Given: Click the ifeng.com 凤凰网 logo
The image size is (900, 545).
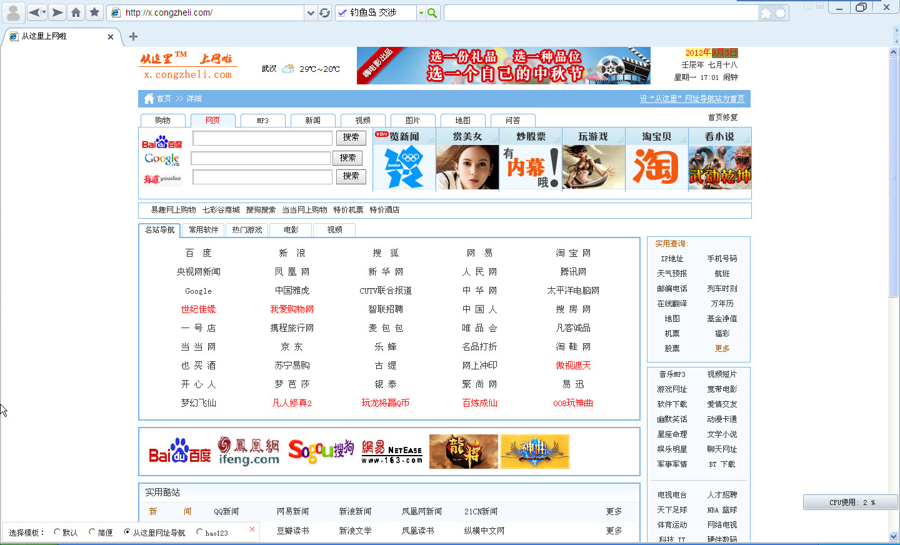Looking at the screenshot, I should (x=249, y=451).
